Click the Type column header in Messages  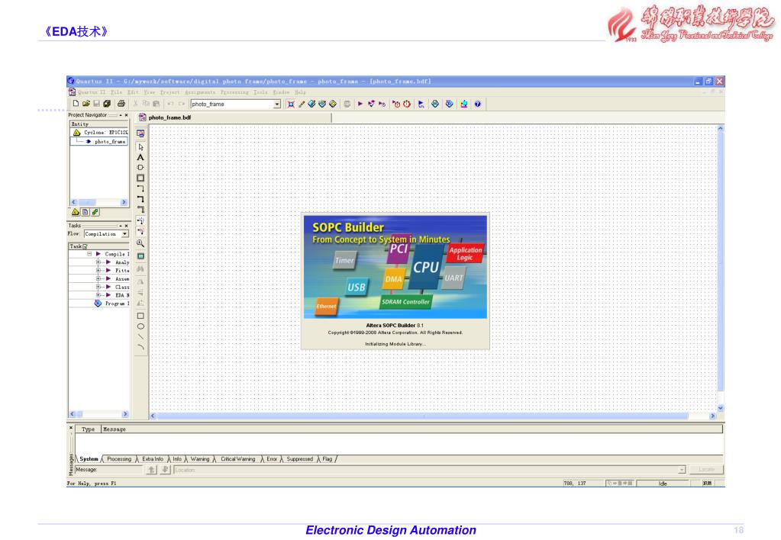pos(88,429)
